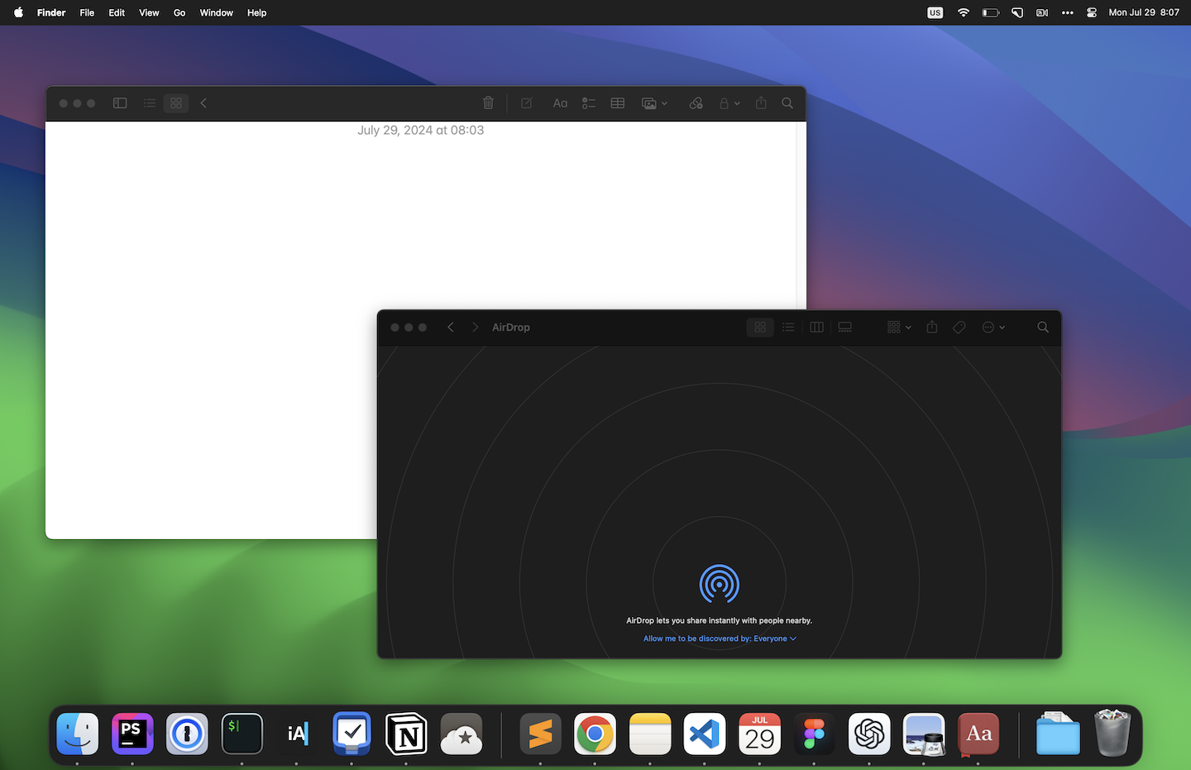Open the Go menu

179,12
